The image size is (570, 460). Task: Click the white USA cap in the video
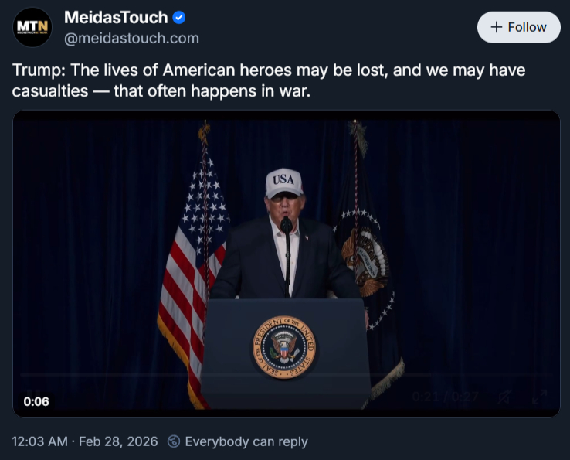[x=283, y=183]
